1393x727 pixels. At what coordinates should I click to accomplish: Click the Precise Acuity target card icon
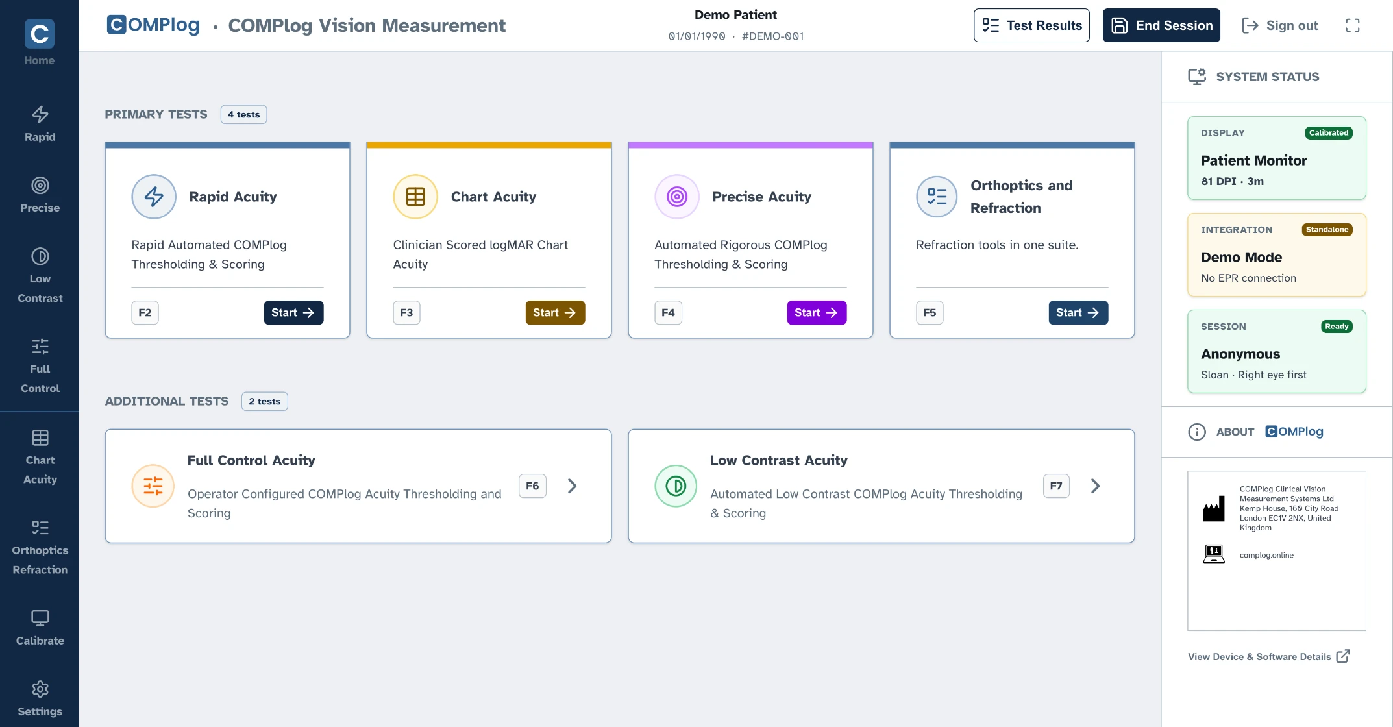[677, 197]
